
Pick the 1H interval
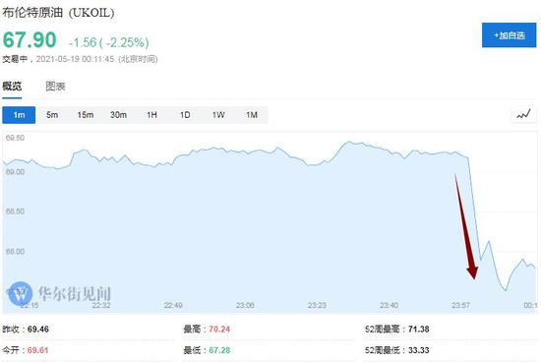[151, 115]
